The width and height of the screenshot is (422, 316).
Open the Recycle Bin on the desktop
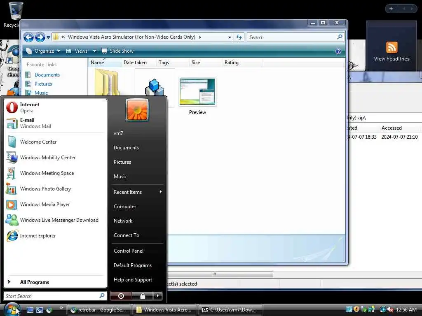tap(15, 14)
